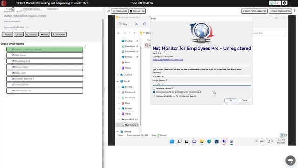Click the Back arrow in File Explorer

[x=119, y=33]
